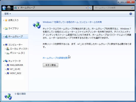
Task: Click the ボリューム (E:) drive icon
Action: [x=8, y=53]
